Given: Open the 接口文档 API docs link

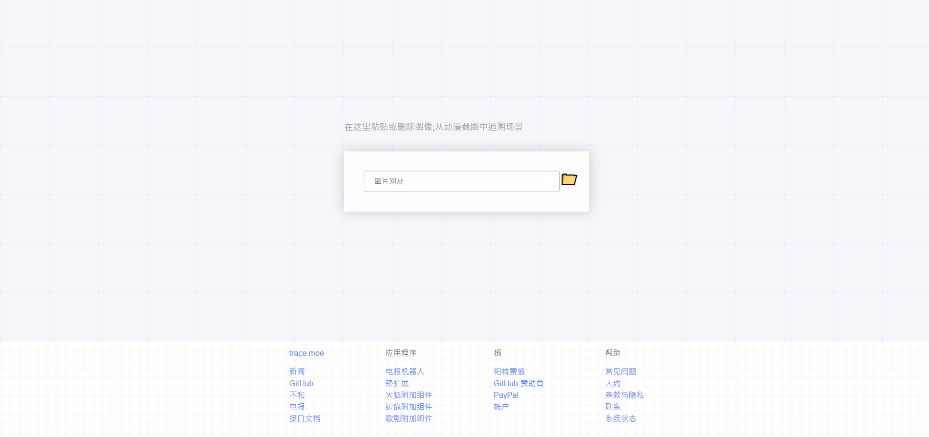Looking at the screenshot, I should click(x=305, y=418).
